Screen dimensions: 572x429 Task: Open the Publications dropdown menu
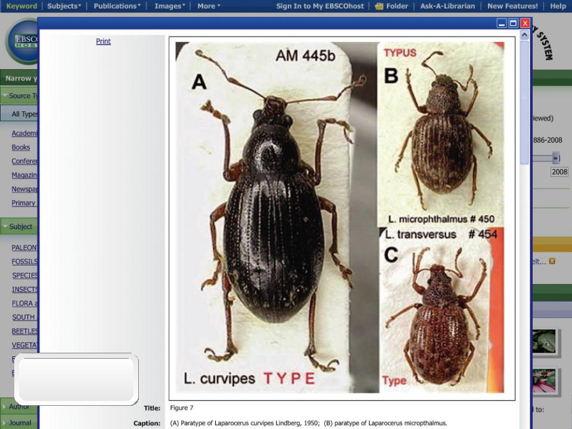[117, 6]
